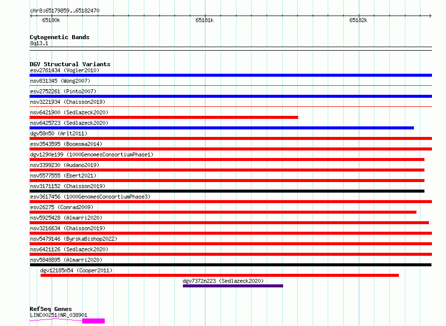Click the dgv12185n54 (Cooper2011) label

coord(76,270)
